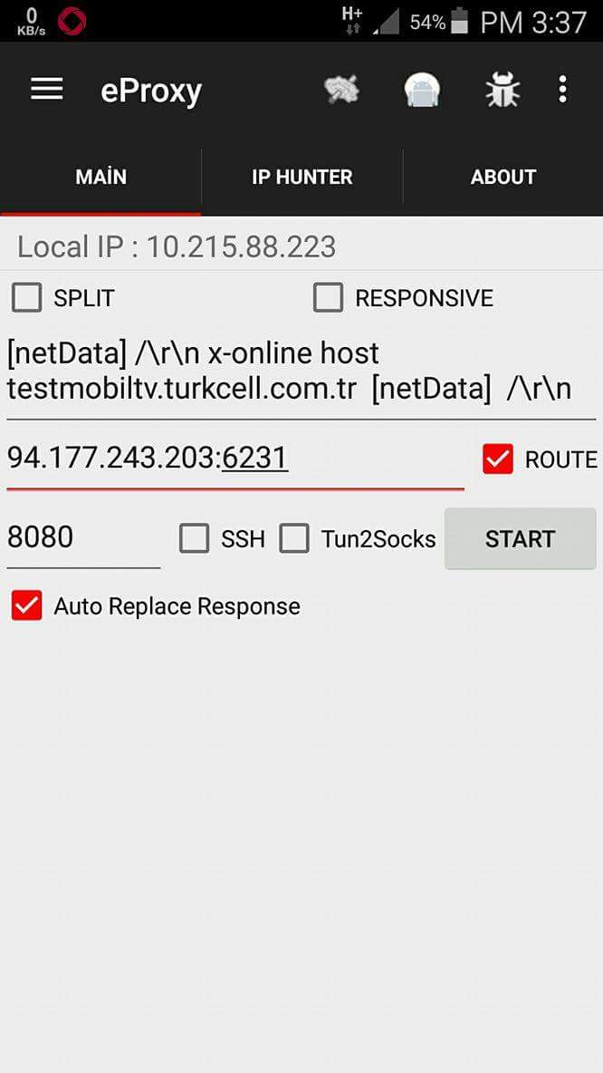The height and width of the screenshot is (1073, 603).
Task: Tap the brain icon in toolbar
Action: coord(342,90)
